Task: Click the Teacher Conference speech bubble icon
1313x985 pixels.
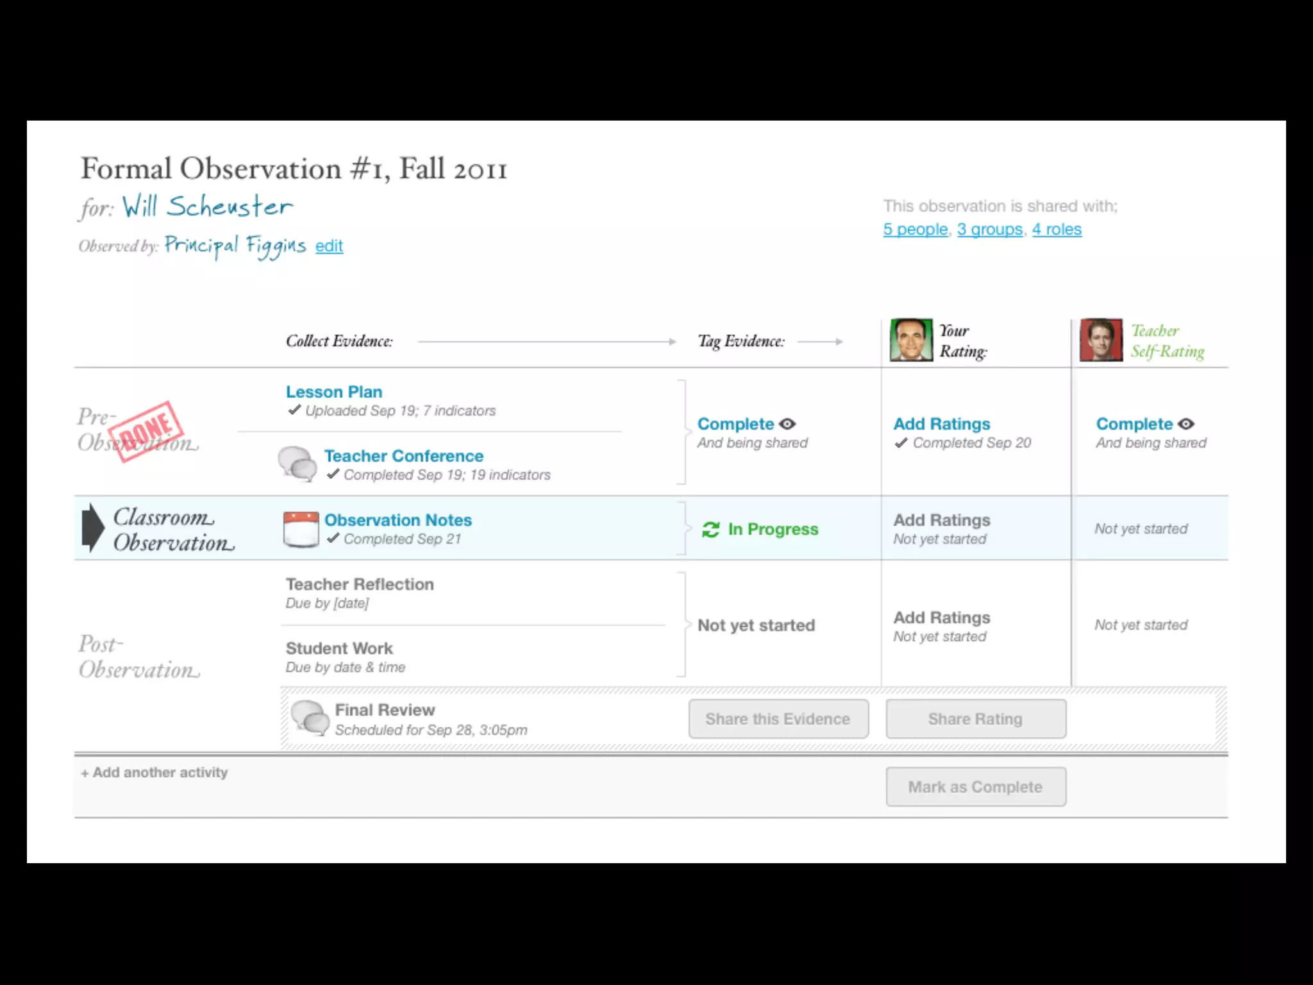Action: point(297,464)
